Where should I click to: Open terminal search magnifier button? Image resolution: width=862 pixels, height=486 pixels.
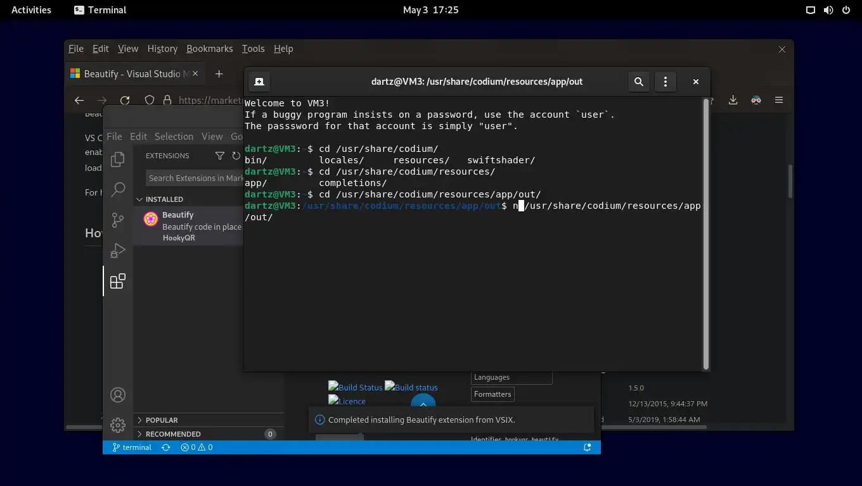pyautogui.click(x=639, y=82)
